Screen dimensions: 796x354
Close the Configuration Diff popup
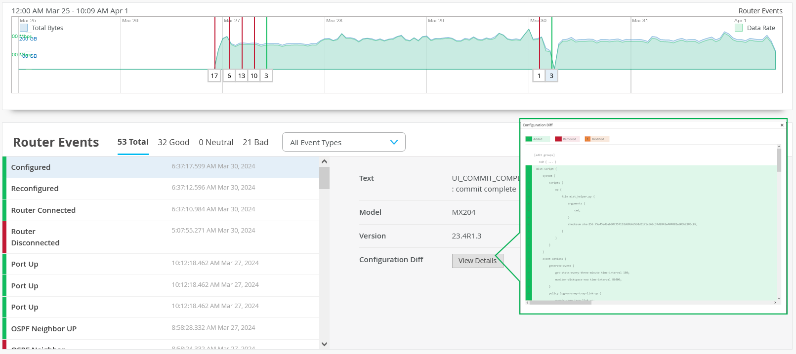coord(782,125)
